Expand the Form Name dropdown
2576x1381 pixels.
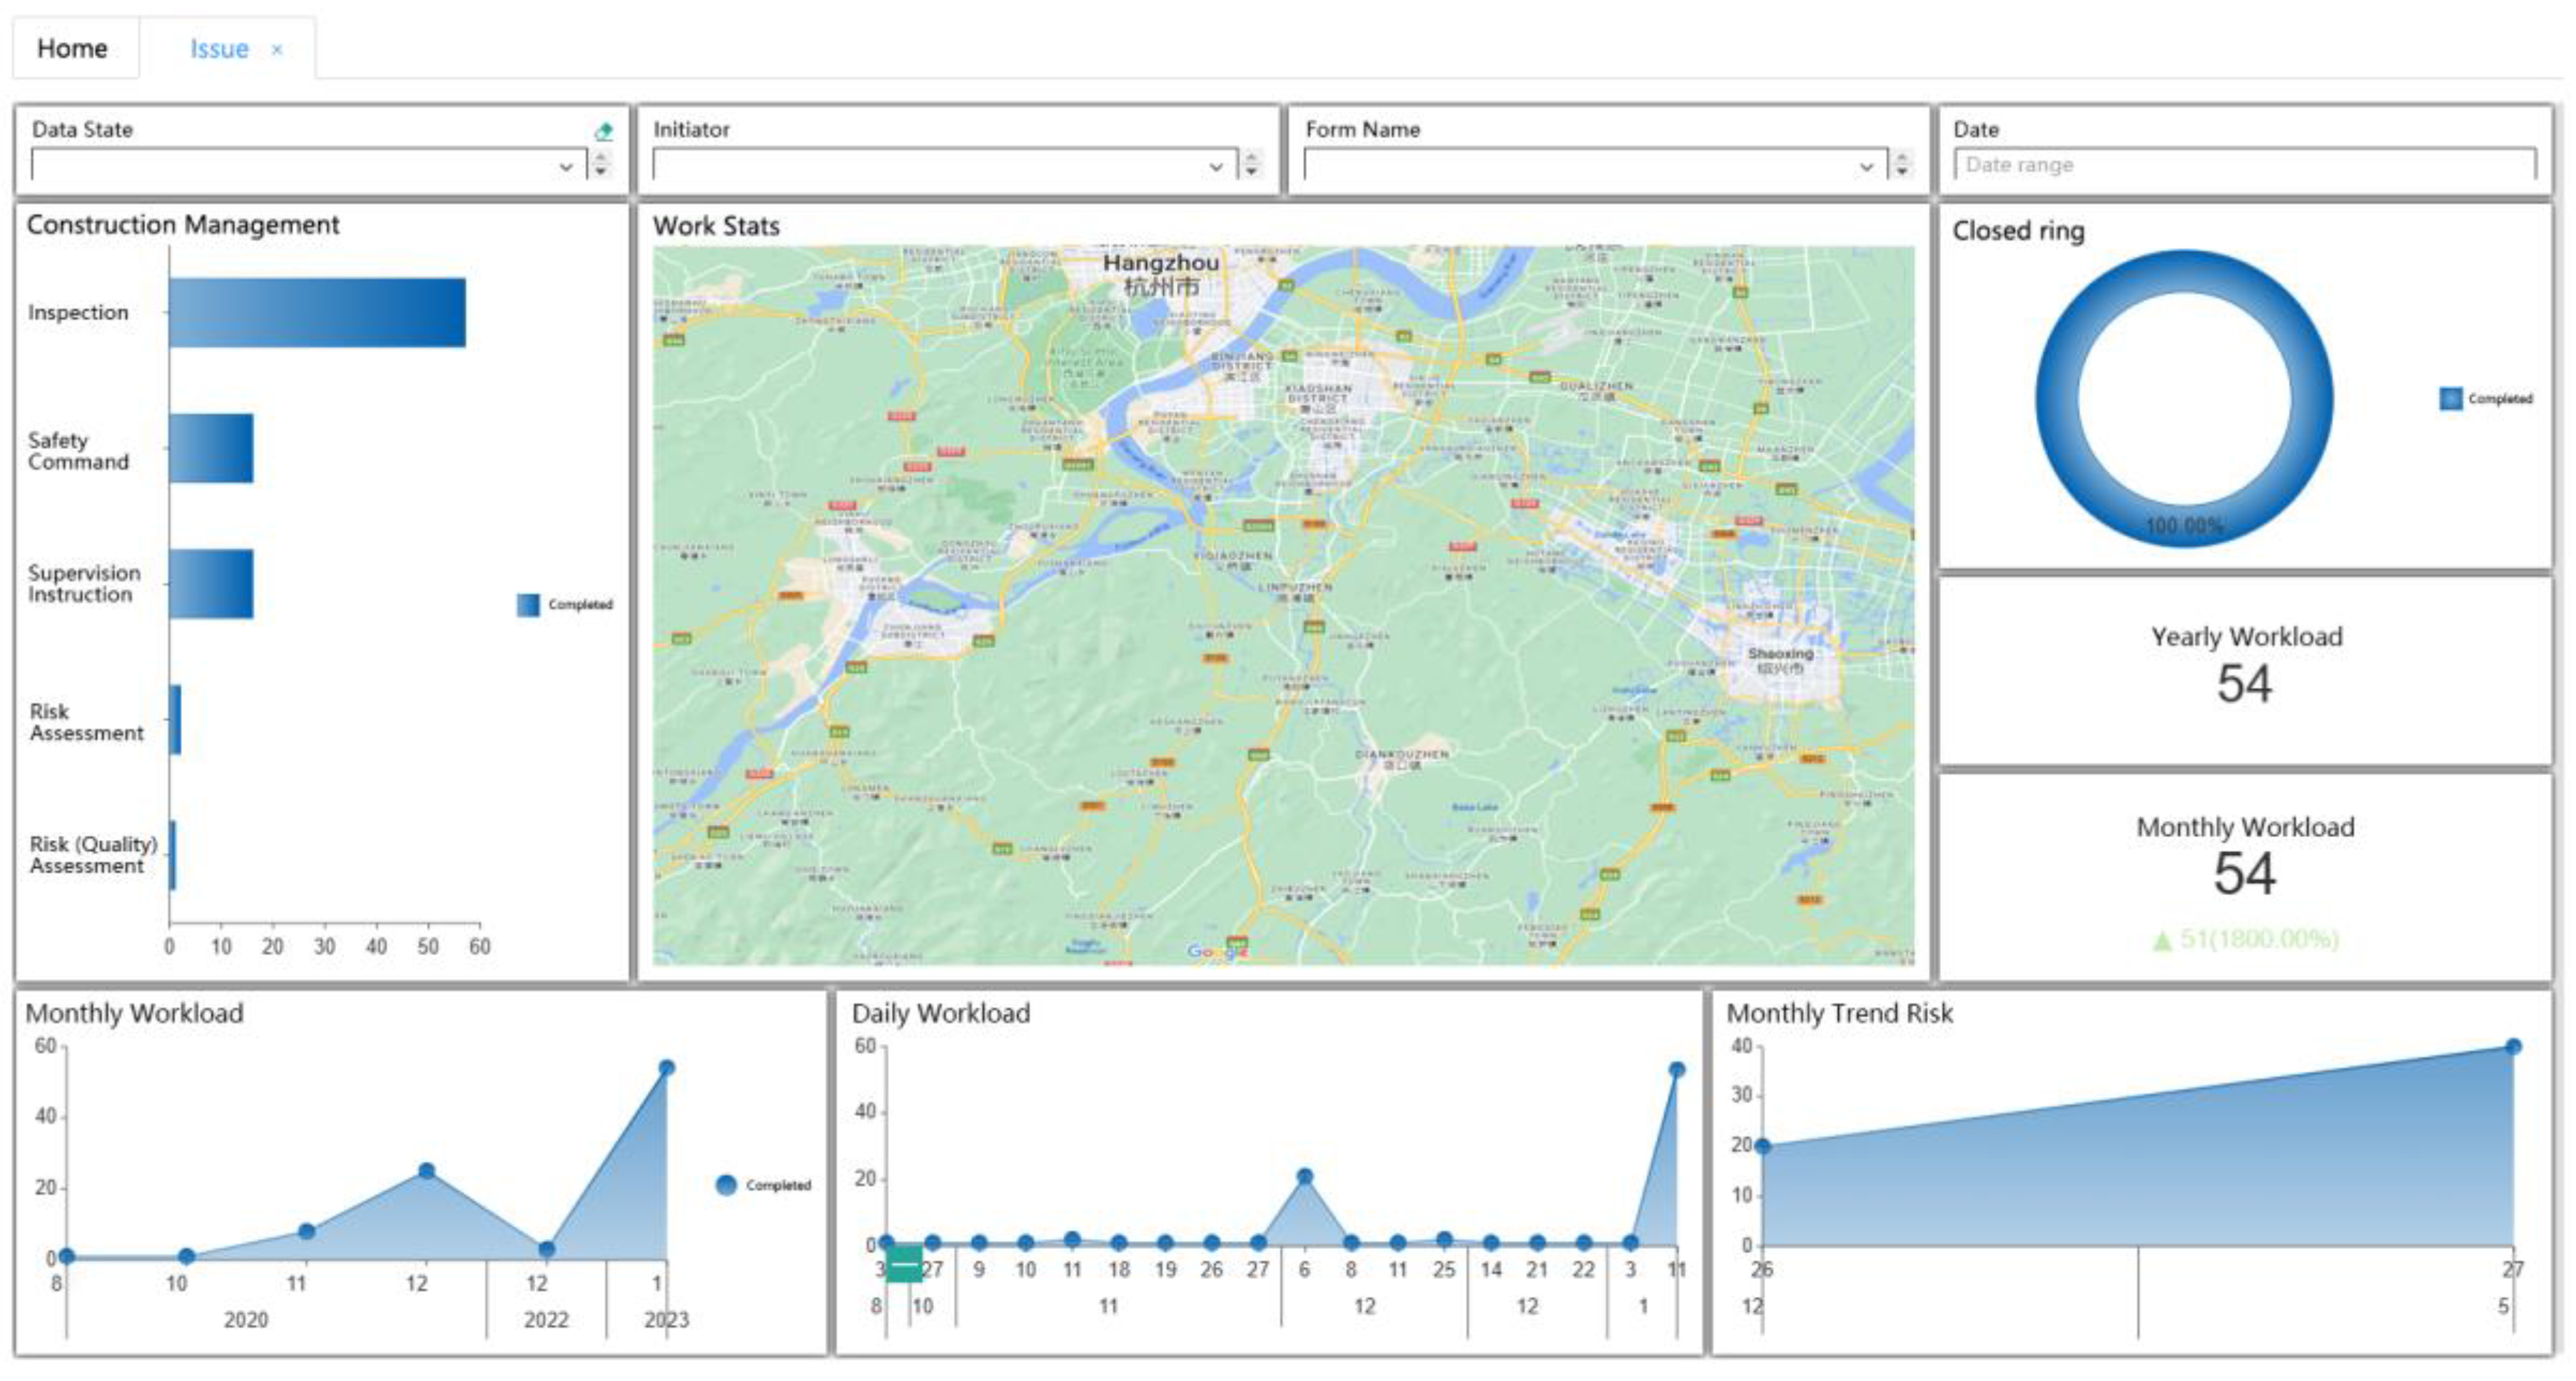[x=1866, y=167]
